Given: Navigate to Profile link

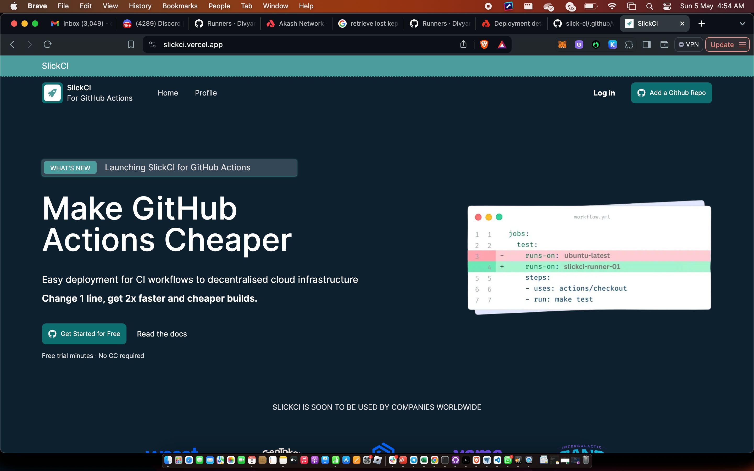Looking at the screenshot, I should 206,93.
